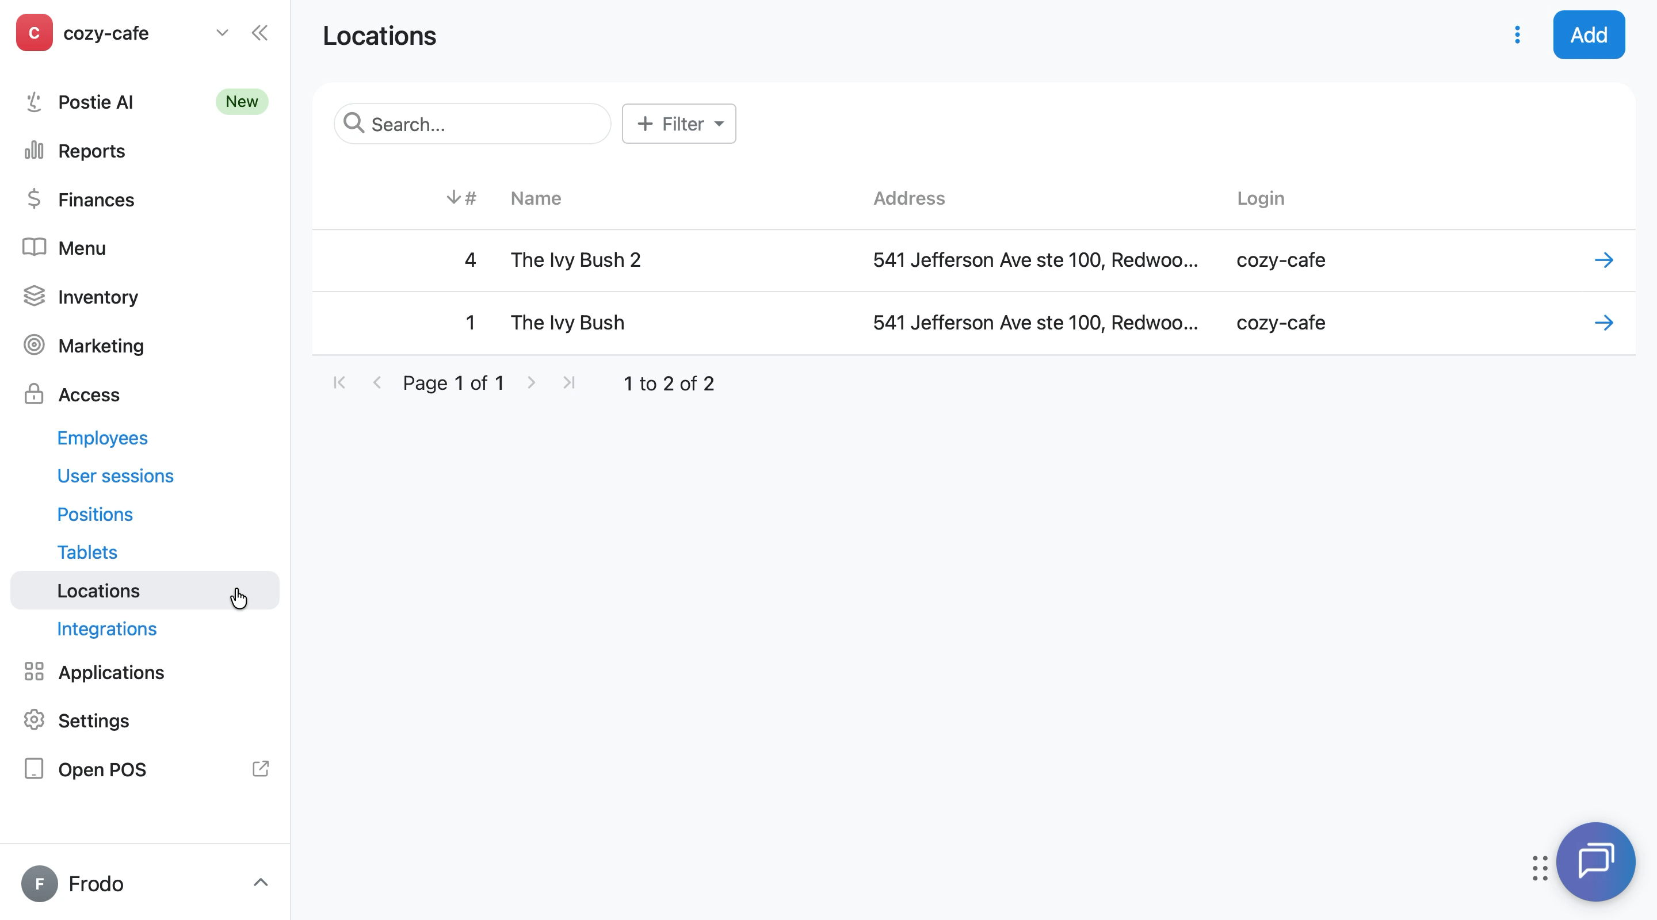Expand the cozy-cafe account dropdown chevron

(222, 33)
